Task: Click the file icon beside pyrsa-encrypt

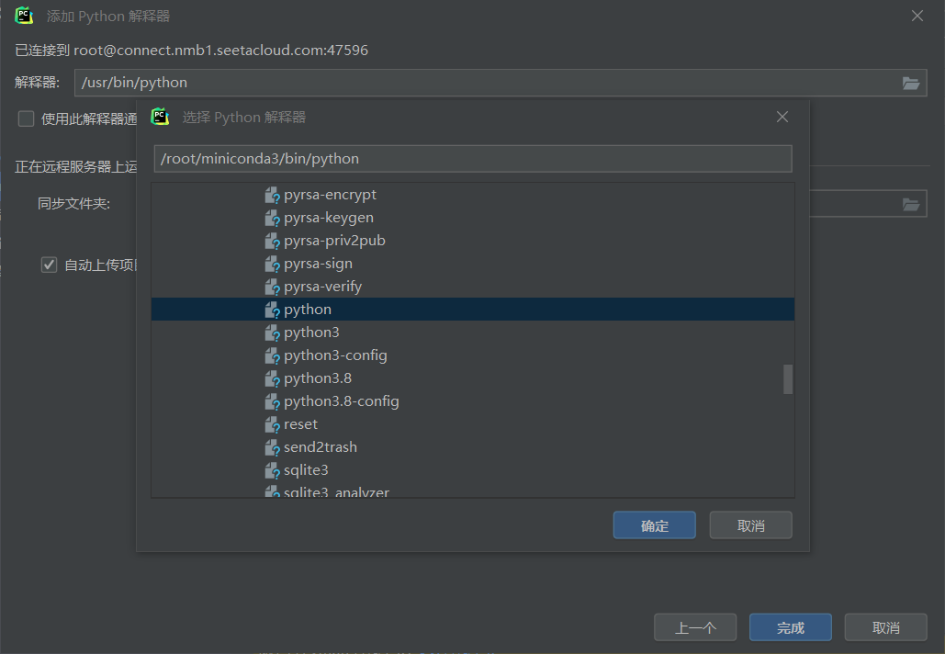Action: pos(273,196)
